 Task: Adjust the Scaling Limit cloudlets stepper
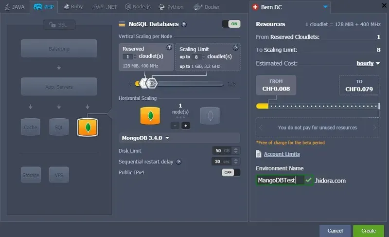point(203,57)
